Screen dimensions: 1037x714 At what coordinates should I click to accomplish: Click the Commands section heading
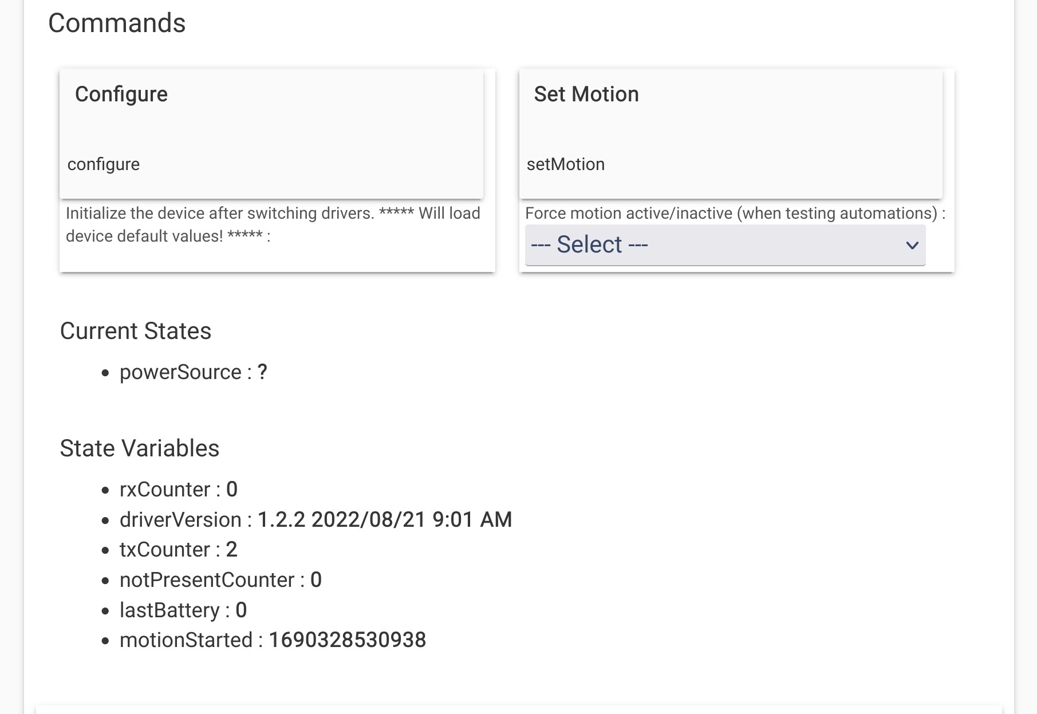117,23
